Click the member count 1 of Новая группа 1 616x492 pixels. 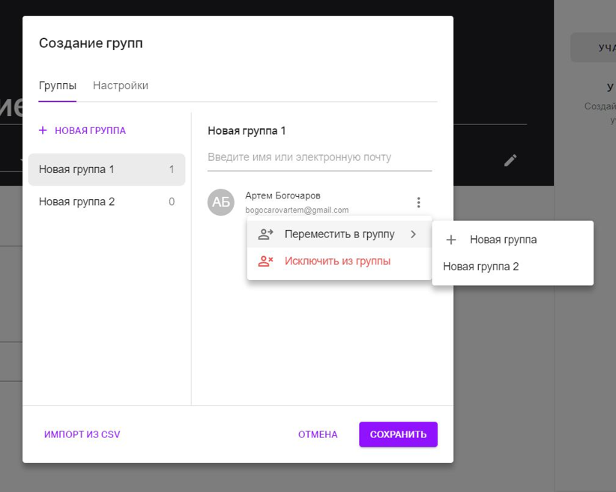(172, 169)
